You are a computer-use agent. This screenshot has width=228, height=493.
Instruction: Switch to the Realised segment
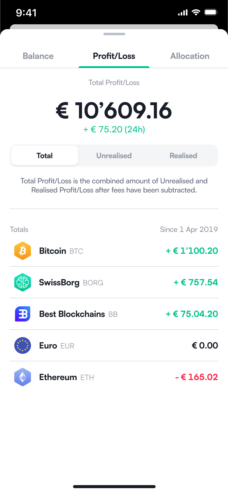click(183, 155)
